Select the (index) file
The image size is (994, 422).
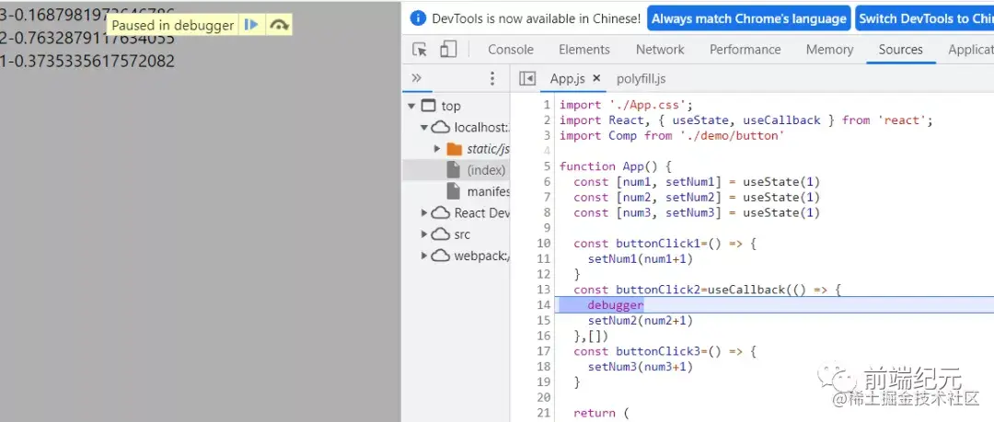pyautogui.click(x=486, y=170)
